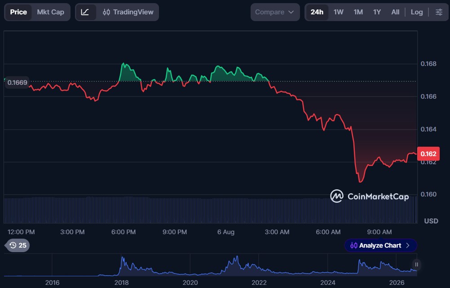
Task: Toggle the Log scale option
Action: (x=416, y=12)
